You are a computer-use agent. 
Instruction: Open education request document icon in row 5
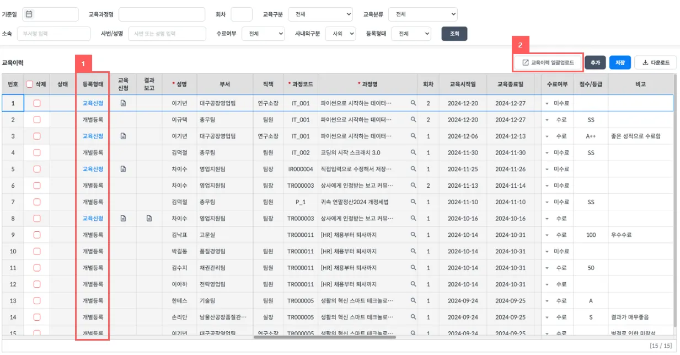[x=123, y=169]
